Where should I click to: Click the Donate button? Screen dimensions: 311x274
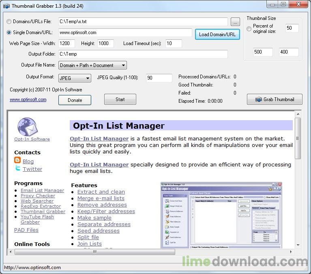click(75, 100)
